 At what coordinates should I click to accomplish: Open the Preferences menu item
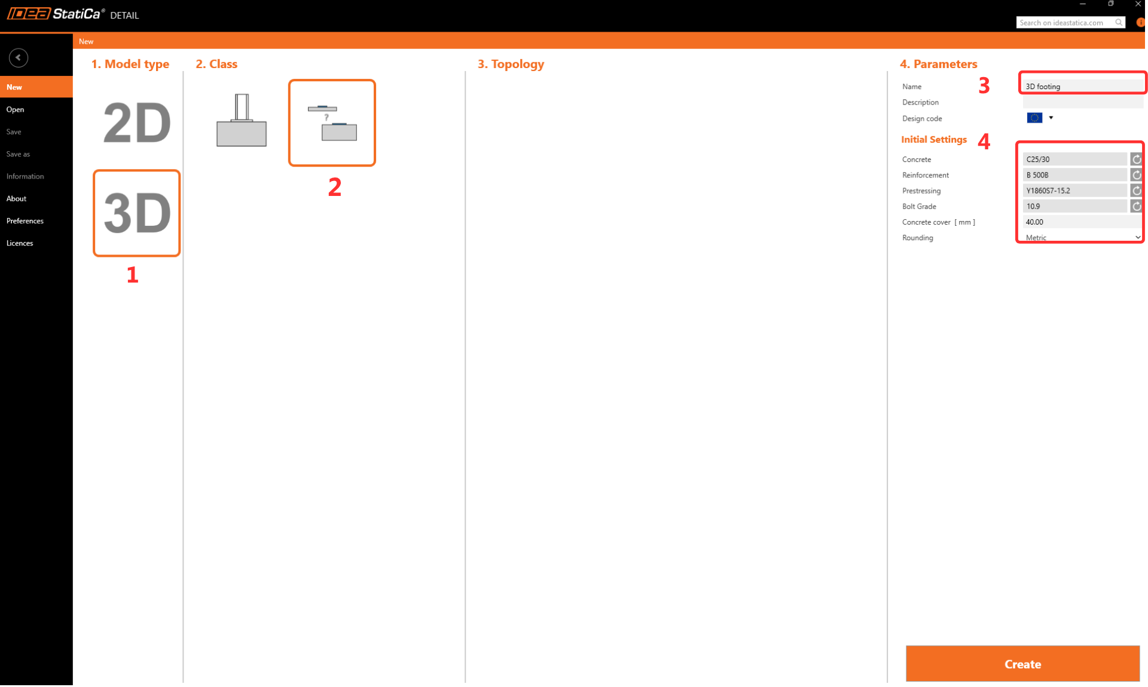point(25,221)
